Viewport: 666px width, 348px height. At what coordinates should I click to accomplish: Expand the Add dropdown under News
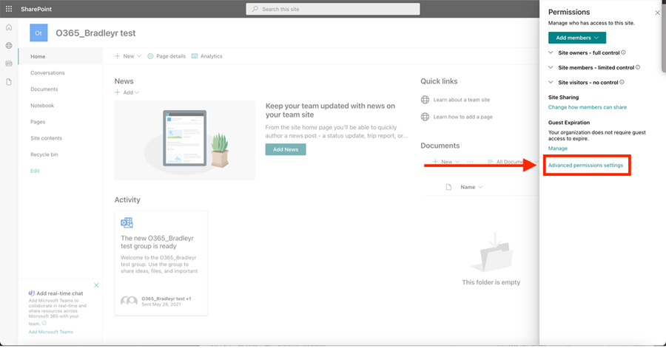click(127, 92)
